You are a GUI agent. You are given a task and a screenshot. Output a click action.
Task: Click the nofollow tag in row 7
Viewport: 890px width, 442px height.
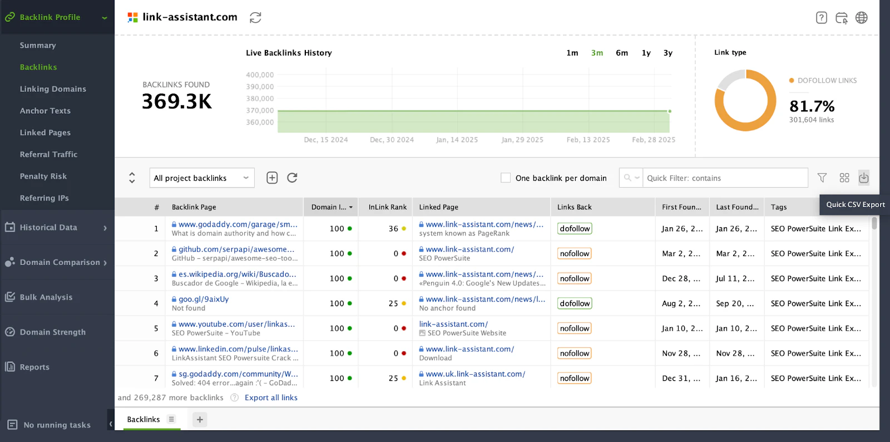click(575, 379)
